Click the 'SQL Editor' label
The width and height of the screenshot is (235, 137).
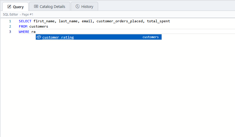click(x=11, y=14)
